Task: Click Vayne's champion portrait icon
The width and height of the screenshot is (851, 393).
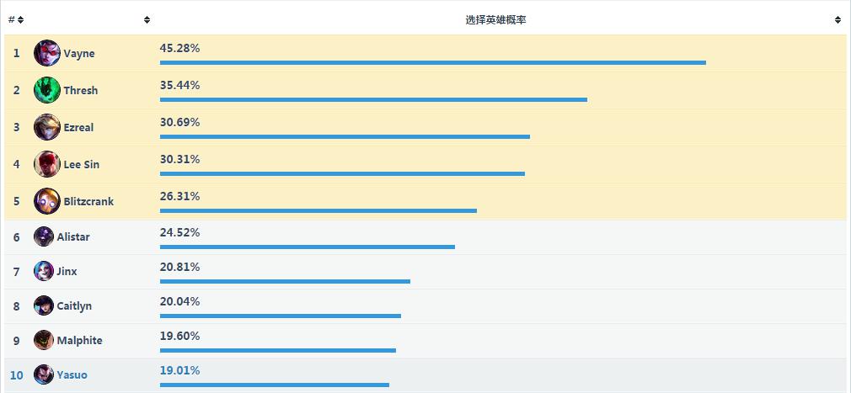Action: click(47, 53)
